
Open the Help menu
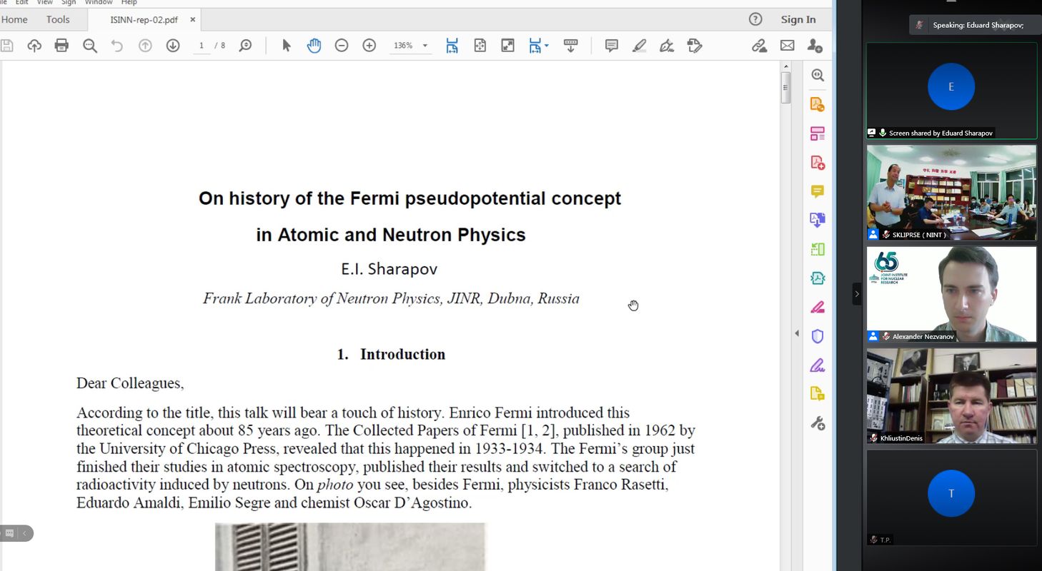129,3
